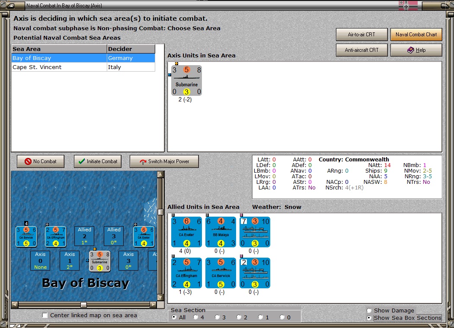This screenshot has width=454, height=328.
Task: Click the Axis 3 sea box on the map
Action: 128,261
